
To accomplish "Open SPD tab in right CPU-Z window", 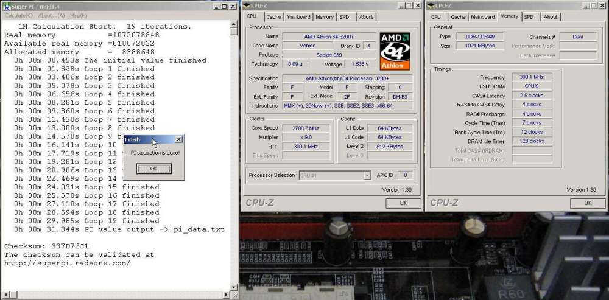I will (x=529, y=17).
